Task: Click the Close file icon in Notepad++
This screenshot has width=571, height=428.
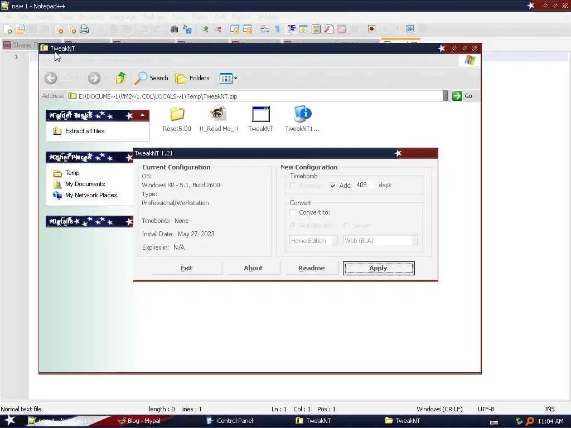Action: pyautogui.click(x=59, y=29)
